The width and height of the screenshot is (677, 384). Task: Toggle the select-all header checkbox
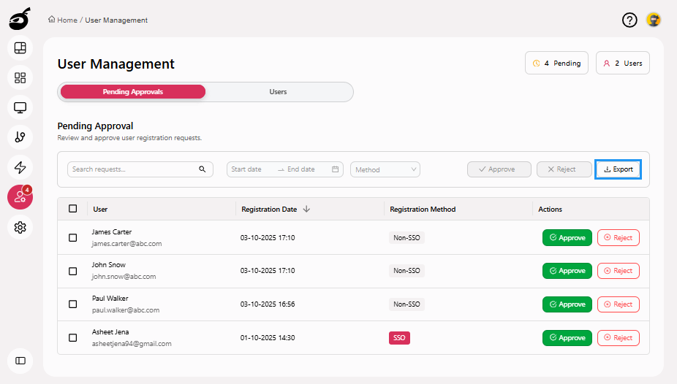73,209
